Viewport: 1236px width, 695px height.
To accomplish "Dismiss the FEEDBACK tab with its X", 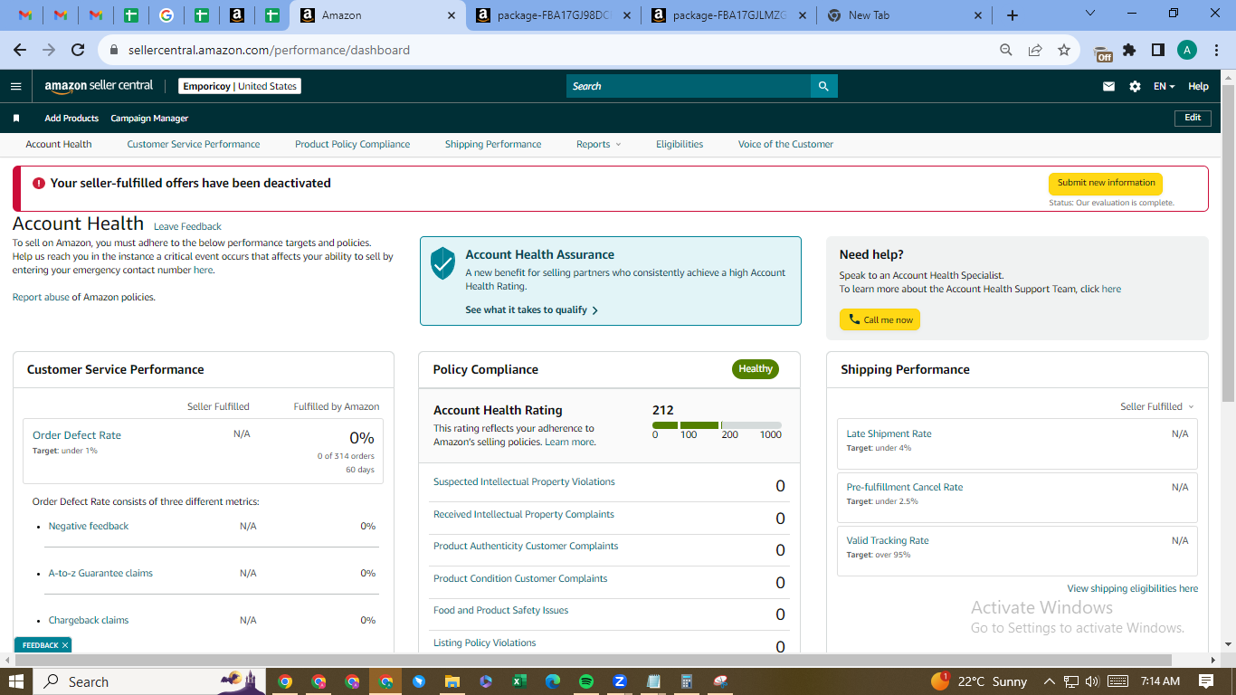I will 65,645.
